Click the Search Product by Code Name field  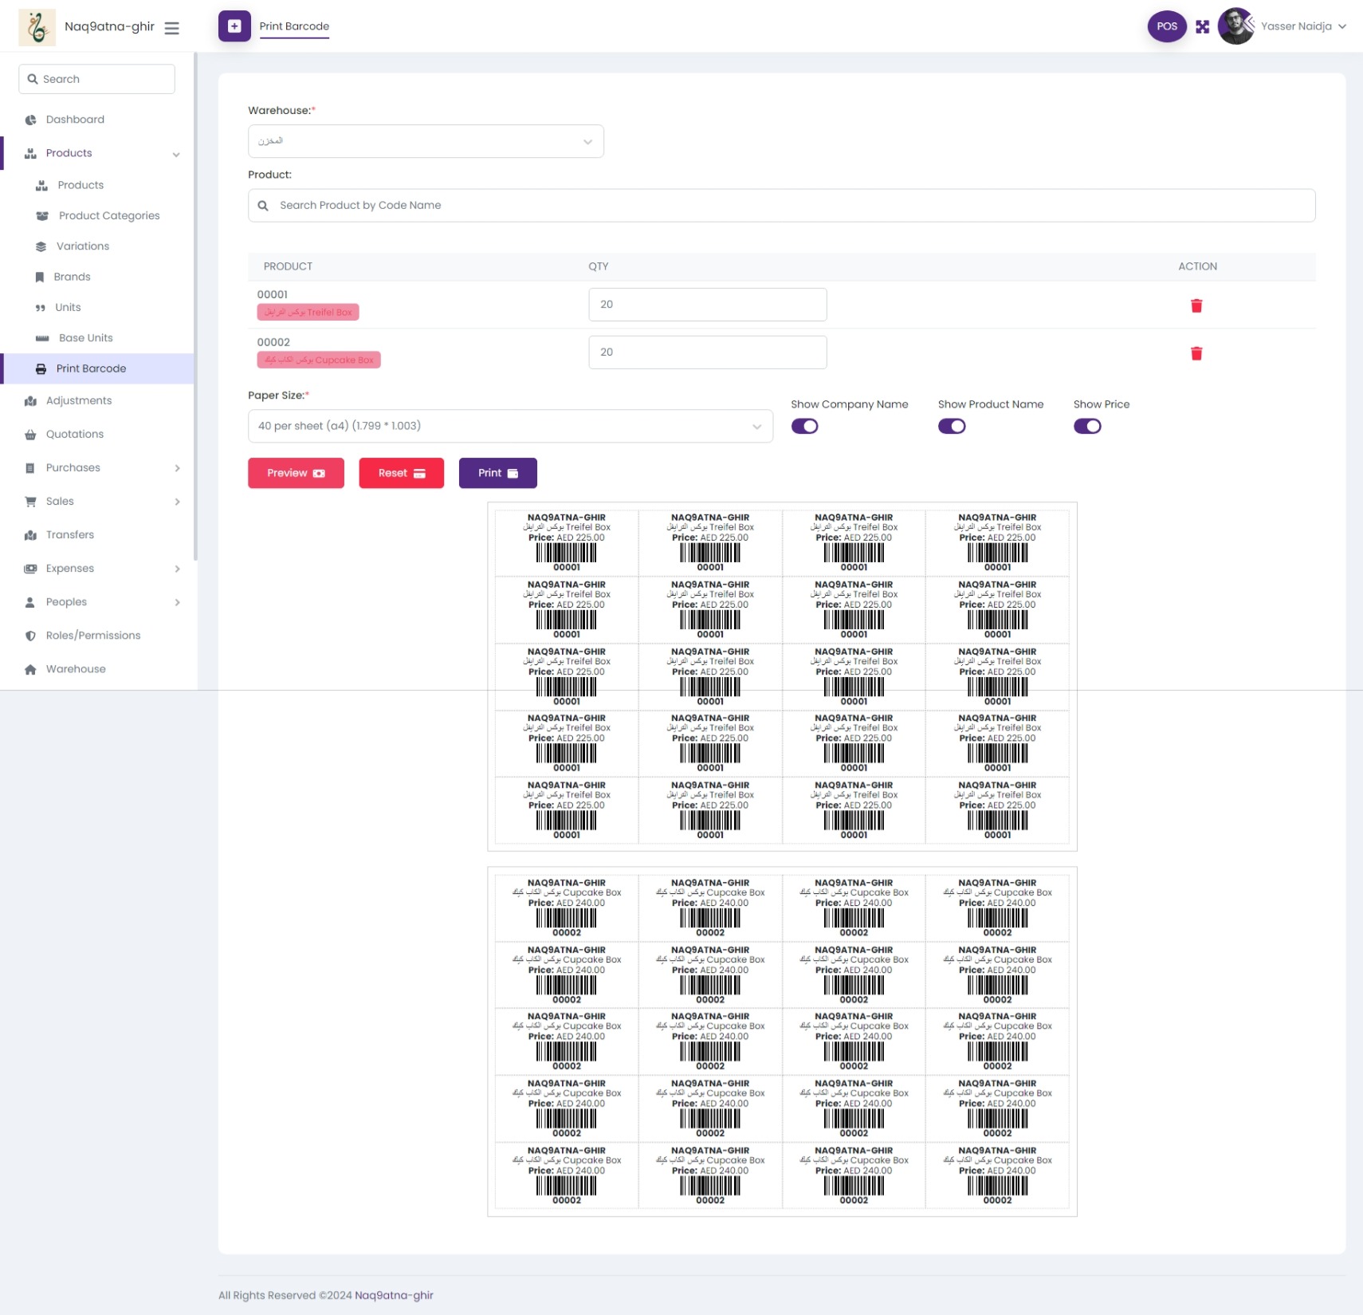pyautogui.click(x=781, y=206)
